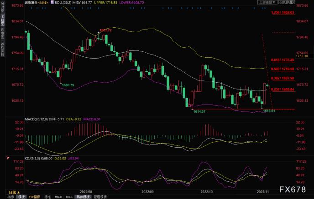Select the VIP指标 bottom tab
Screen dimensions: 314x199
point(34,197)
